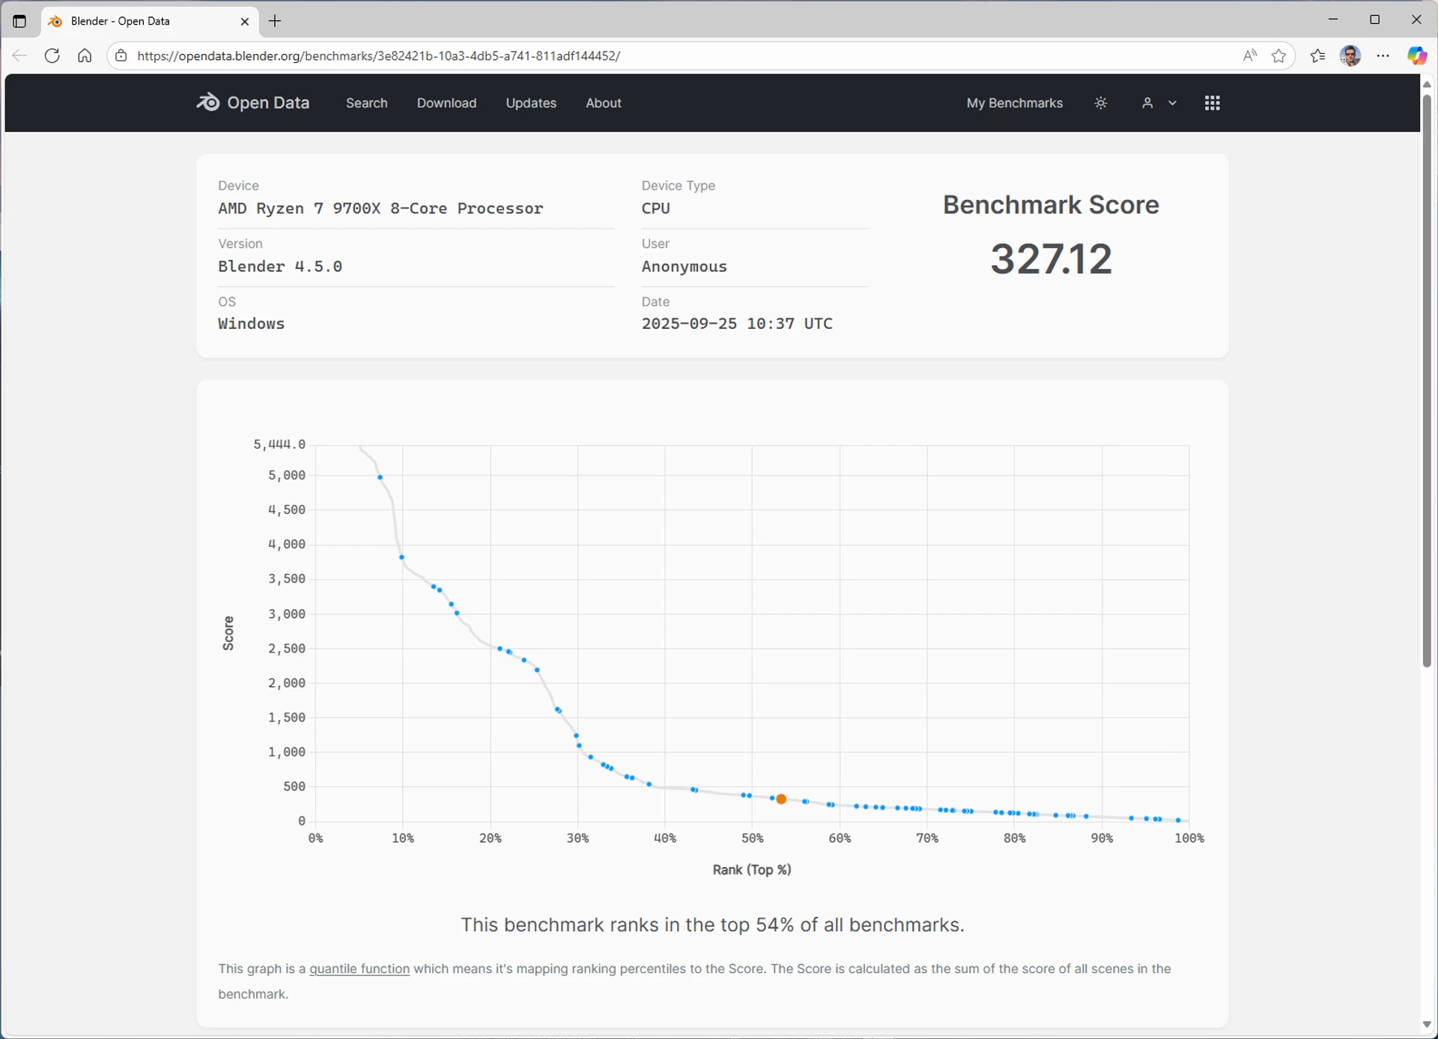The image size is (1438, 1039).
Task: Refresh the page with reload icon
Action: point(52,55)
